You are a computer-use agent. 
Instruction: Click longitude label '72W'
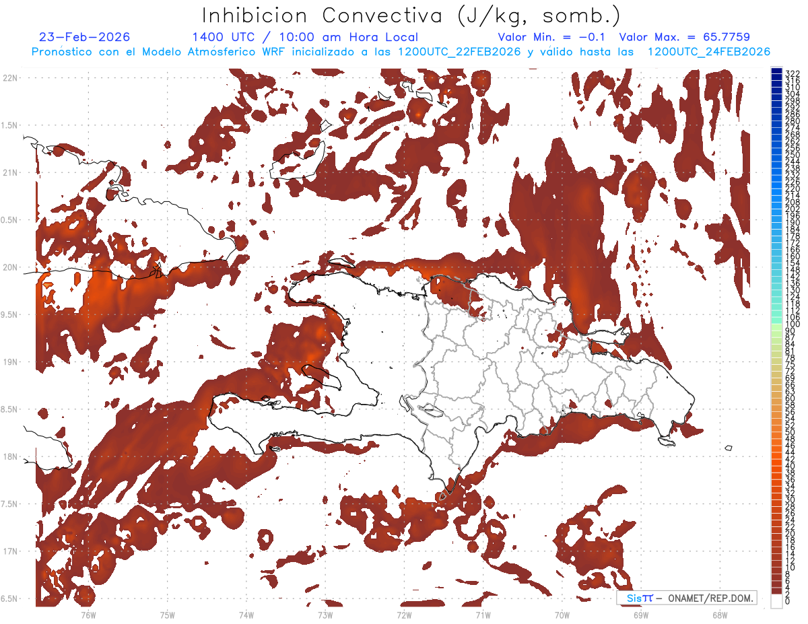point(404,615)
